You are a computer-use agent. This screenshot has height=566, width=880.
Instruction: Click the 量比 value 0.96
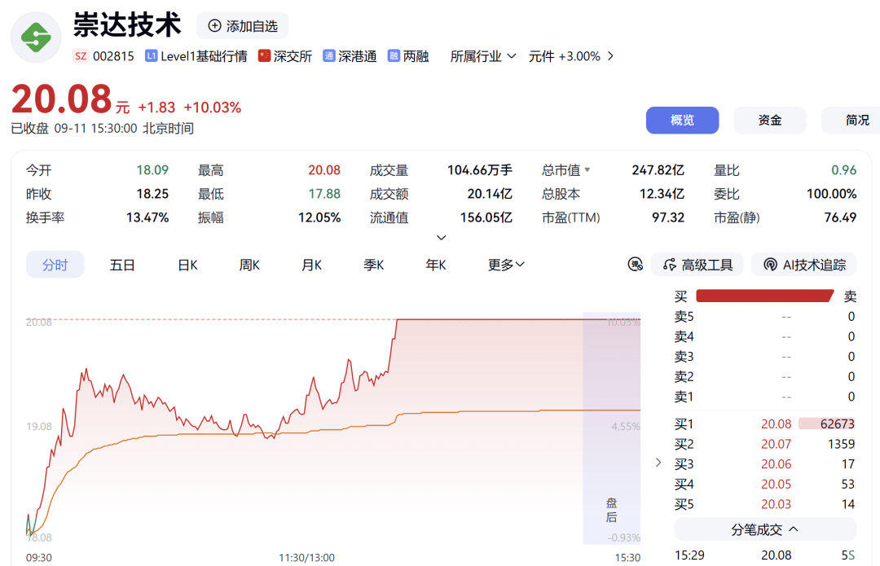[843, 170]
